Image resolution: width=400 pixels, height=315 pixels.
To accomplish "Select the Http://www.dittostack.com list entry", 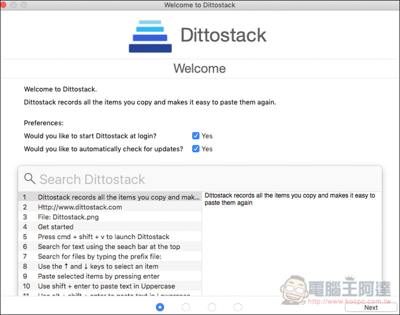I will click(x=80, y=207).
